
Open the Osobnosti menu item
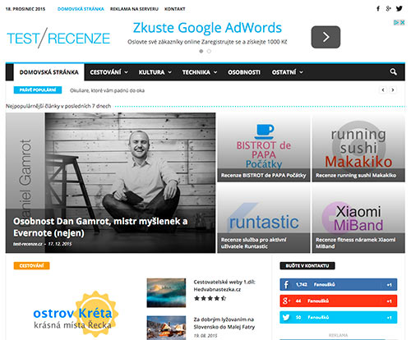pos(244,72)
